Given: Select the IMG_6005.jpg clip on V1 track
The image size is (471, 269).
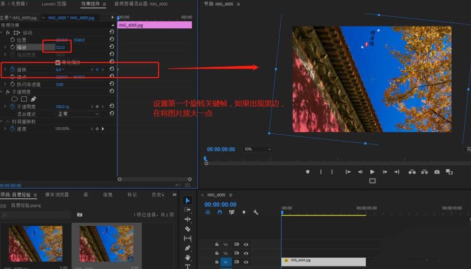Looking at the screenshot, I should tap(323, 261).
